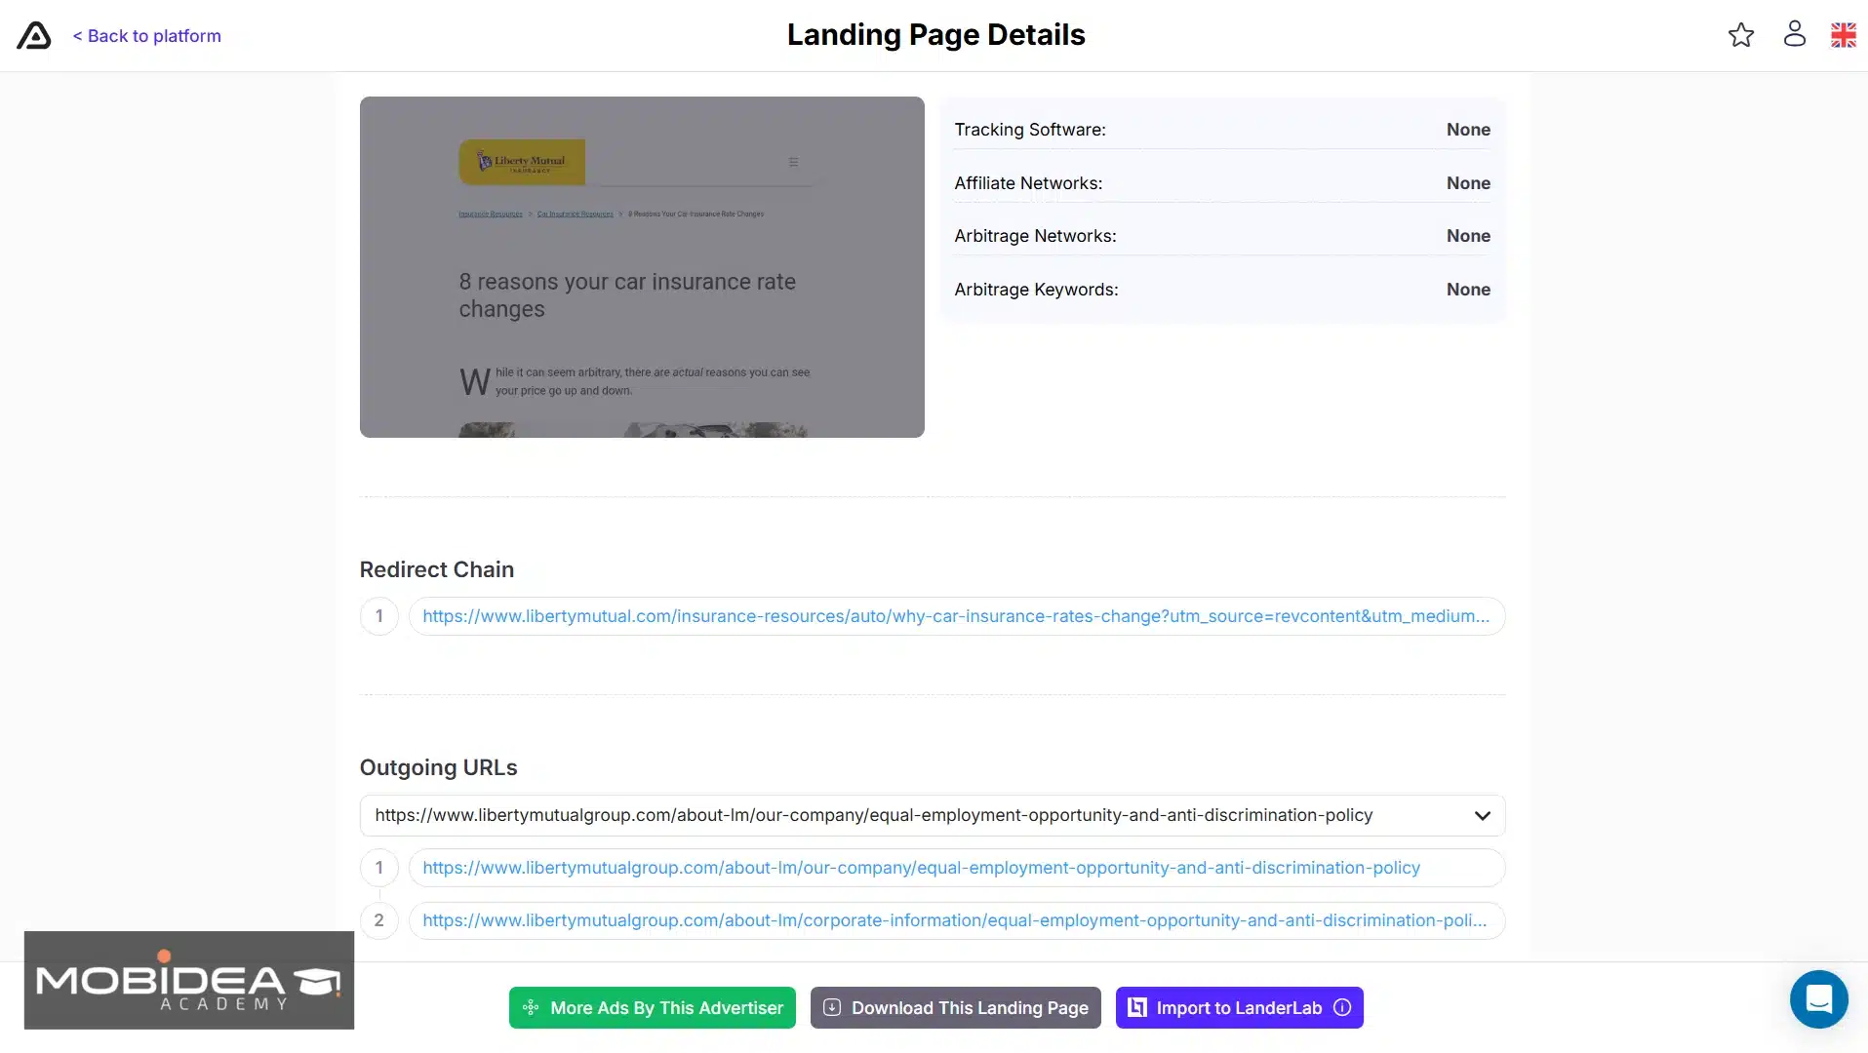Click the Redirect Chain heading
This screenshot has width=1868, height=1053.
[x=437, y=569]
